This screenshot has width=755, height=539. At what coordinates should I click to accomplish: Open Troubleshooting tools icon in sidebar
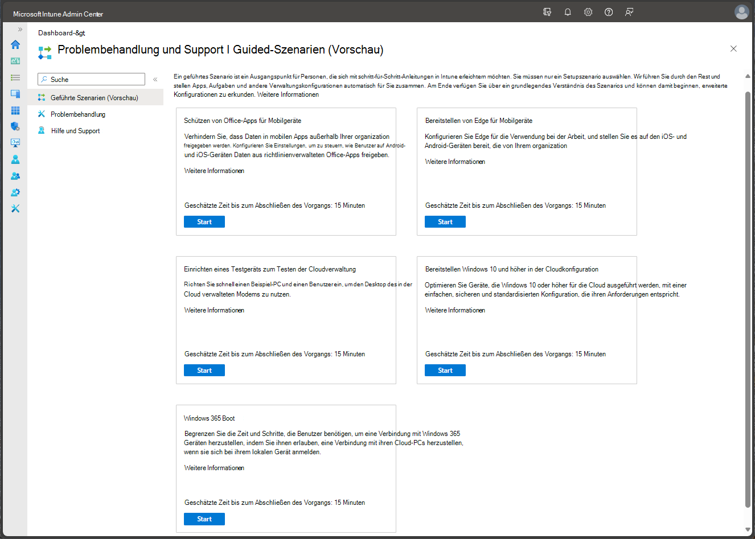(x=15, y=209)
